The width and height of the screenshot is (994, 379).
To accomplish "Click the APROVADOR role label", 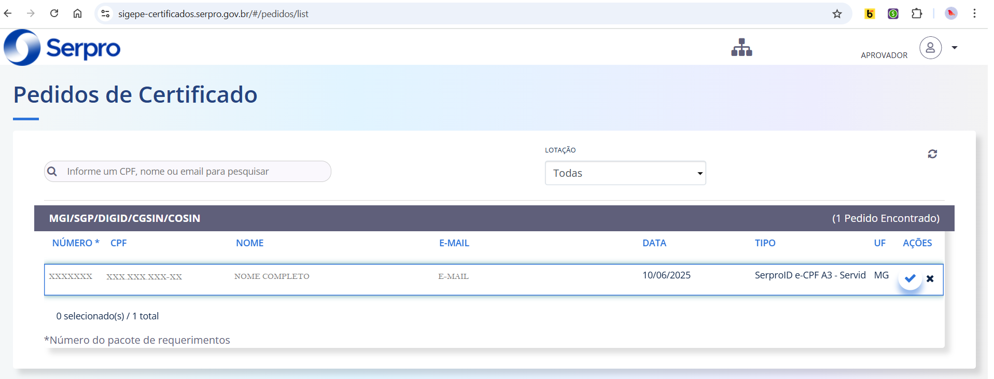I will 884,55.
